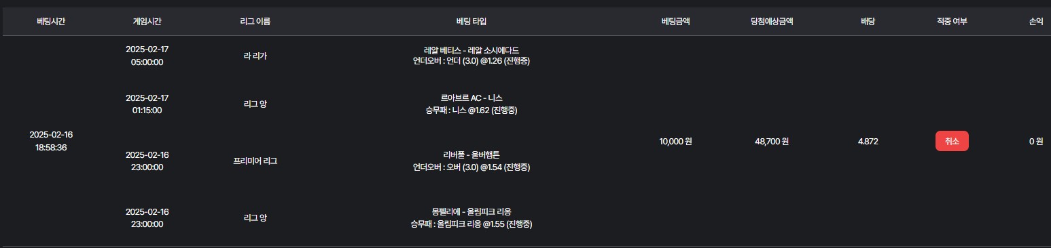The width and height of the screenshot is (1051, 248).
Task: Click the 적중 여부 column header
Action: pos(952,22)
